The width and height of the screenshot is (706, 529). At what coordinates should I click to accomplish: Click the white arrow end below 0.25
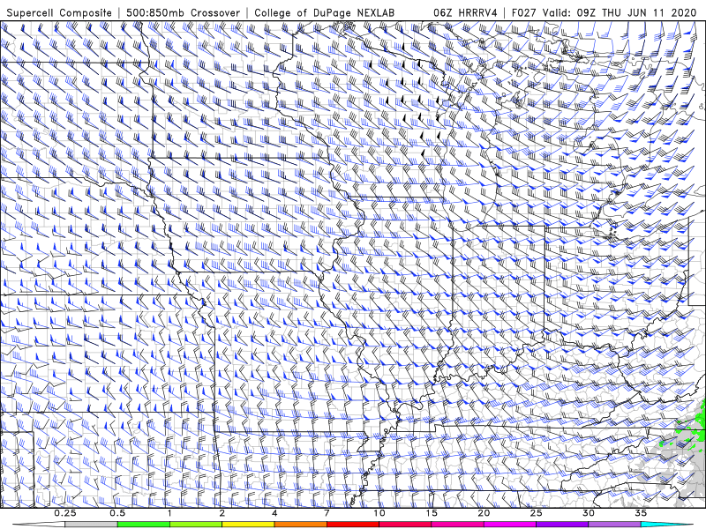point(40,525)
